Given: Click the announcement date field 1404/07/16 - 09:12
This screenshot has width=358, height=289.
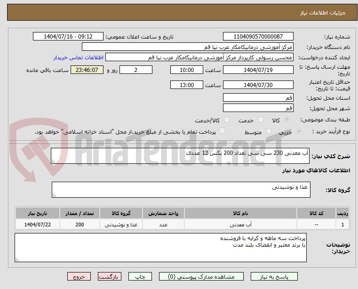Looking at the screenshot, I should point(68,36).
